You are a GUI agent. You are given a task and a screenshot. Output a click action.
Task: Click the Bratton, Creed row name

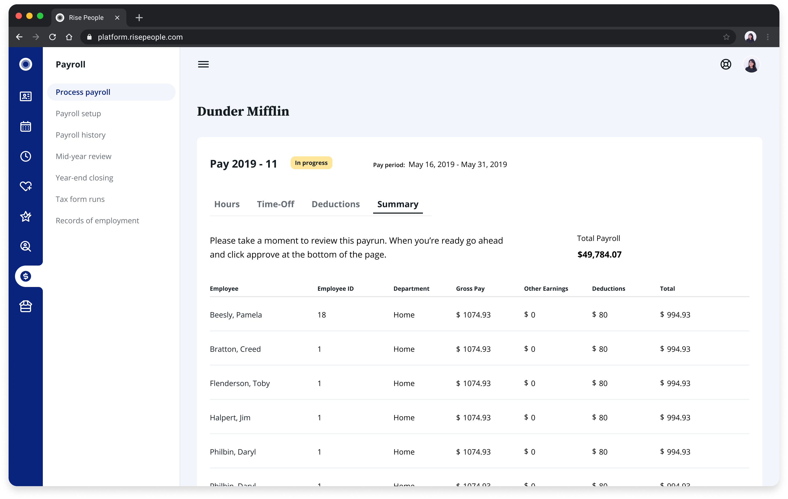(x=235, y=349)
